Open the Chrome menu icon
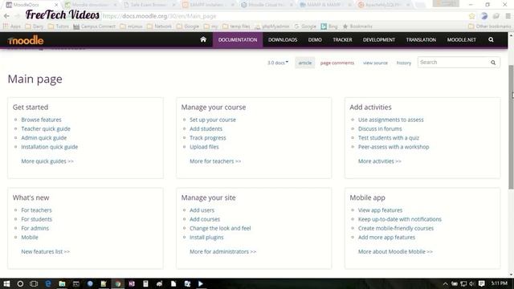 point(508,16)
